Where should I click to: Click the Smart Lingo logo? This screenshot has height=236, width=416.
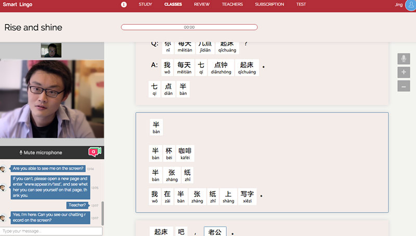pos(17,4)
